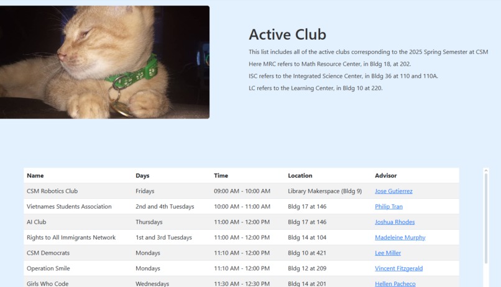Click the Advisor column header
The width and height of the screenshot is (501, 287).
385,176
